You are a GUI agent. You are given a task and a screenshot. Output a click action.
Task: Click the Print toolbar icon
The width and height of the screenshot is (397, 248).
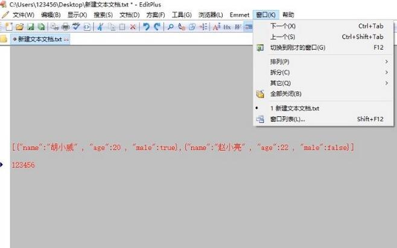(65, 27)
